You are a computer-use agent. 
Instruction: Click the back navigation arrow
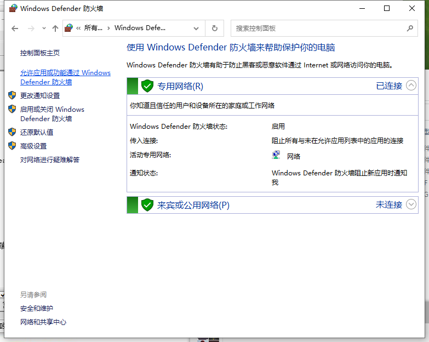click(15, 29)
